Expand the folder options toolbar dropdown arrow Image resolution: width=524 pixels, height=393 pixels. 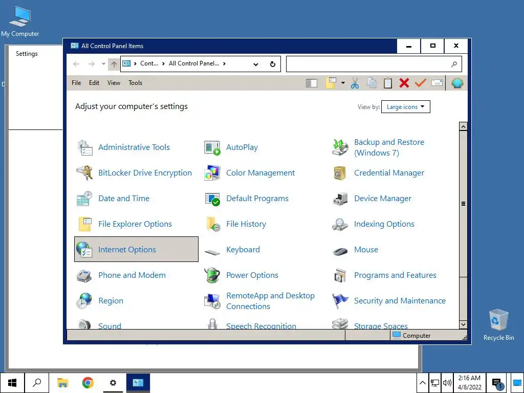click(x=343, y=83)
